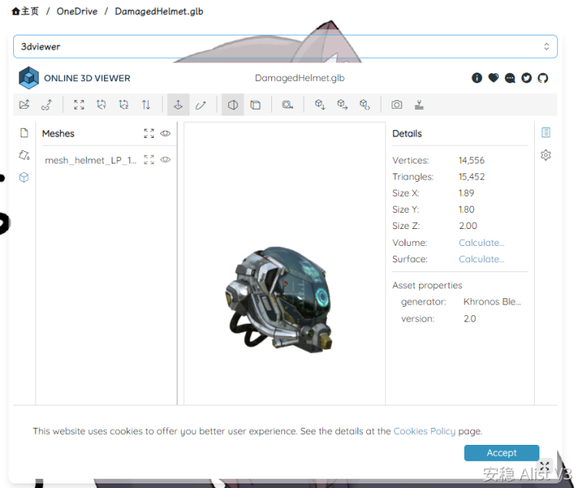Switch to the Files panel tab
Image resolution: width=578 pixels, height=488 pixels.
click(x=24, y=133)
